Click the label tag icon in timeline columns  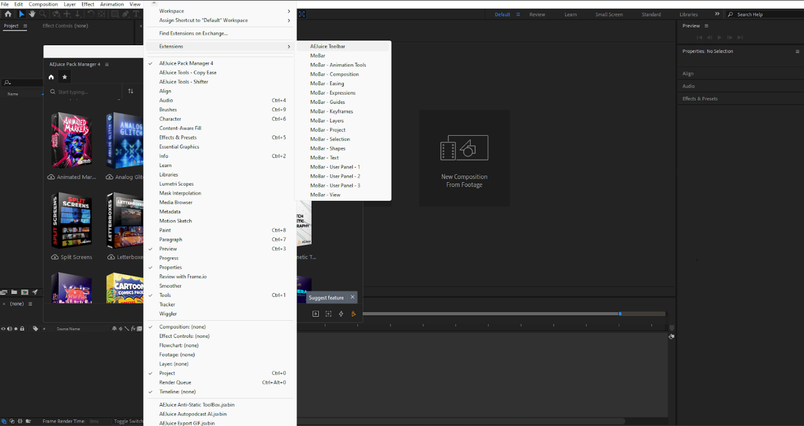[x=36, y=329]
